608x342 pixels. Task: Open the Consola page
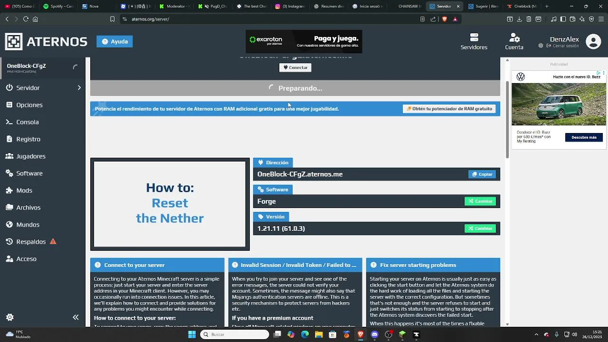[43, 122]
